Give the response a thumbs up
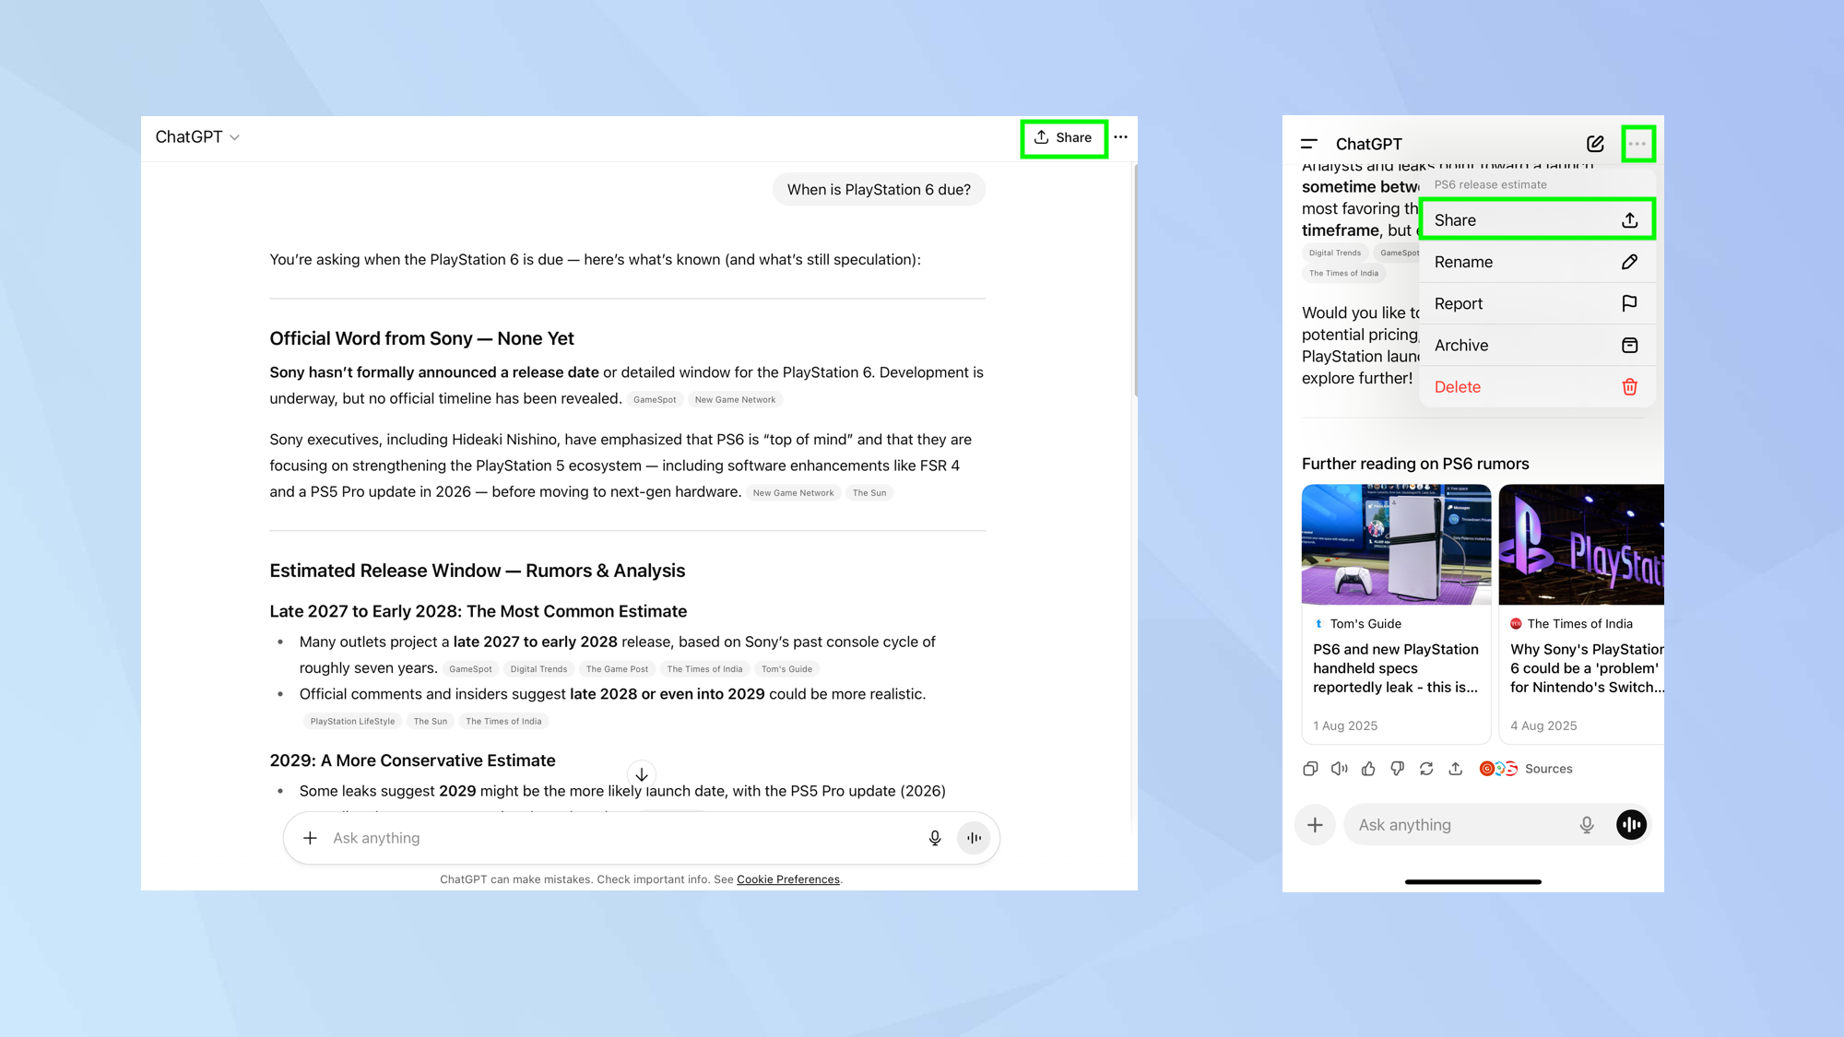Image resolution: width=1844 pixels, height=1037 pixels. pyautogui.click(x=1368, y=768)
